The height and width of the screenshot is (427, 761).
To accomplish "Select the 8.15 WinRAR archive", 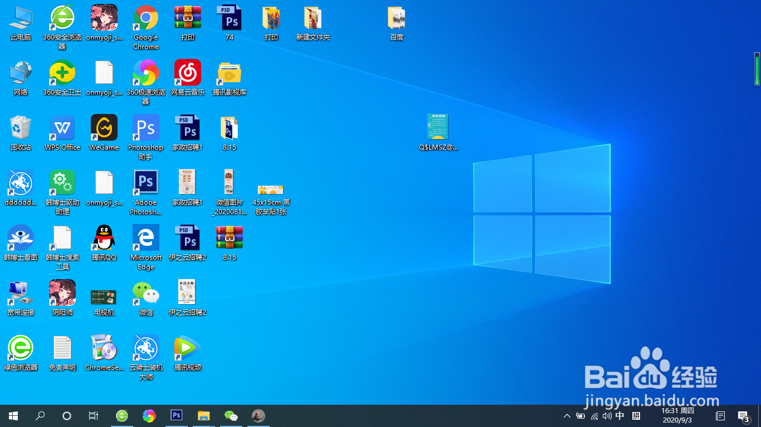I will [230, 244].
